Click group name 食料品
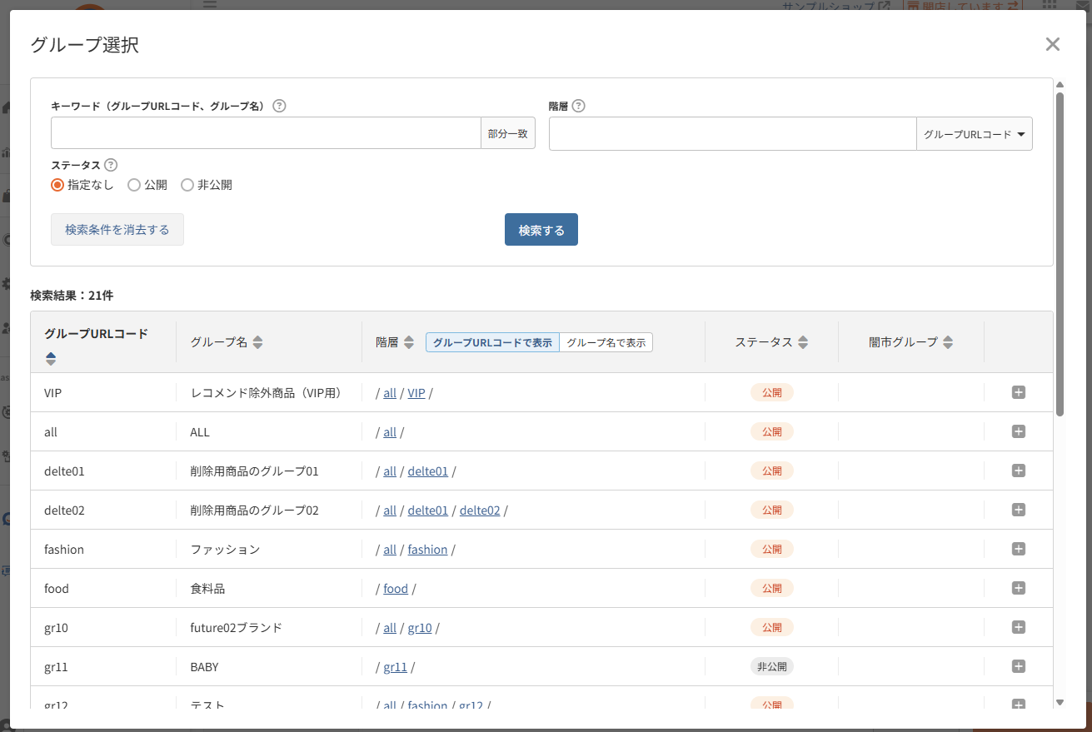Screen dimensions: 1092x732 coord(207,589)
